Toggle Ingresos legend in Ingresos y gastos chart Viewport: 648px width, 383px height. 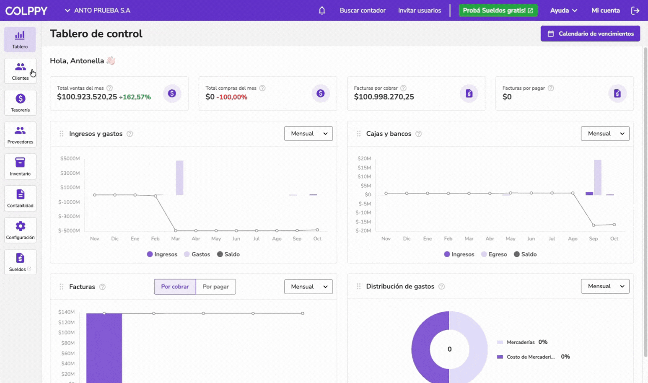pos(162,254)
